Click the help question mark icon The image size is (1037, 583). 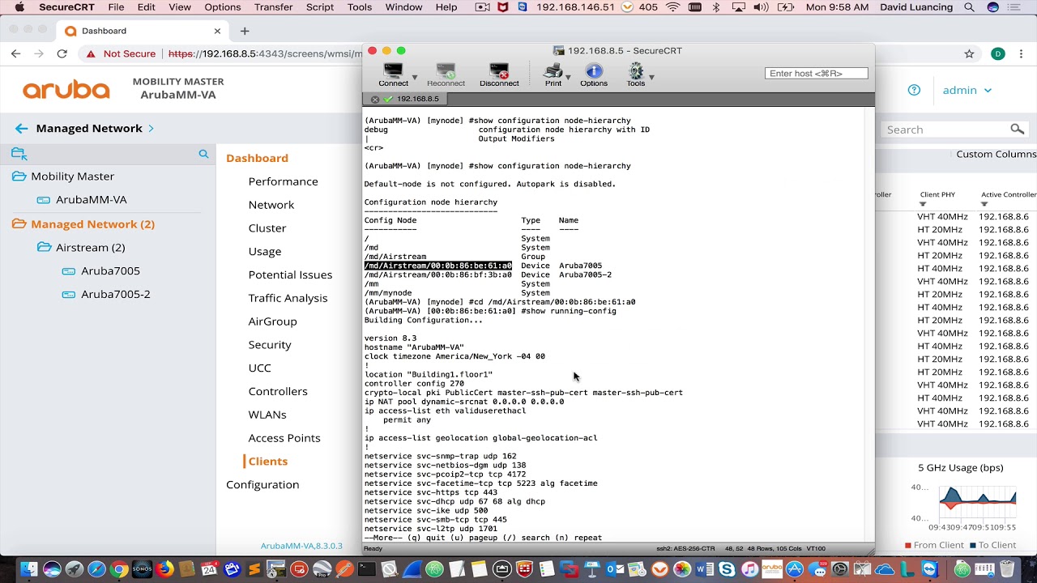[x=914, y=90]
